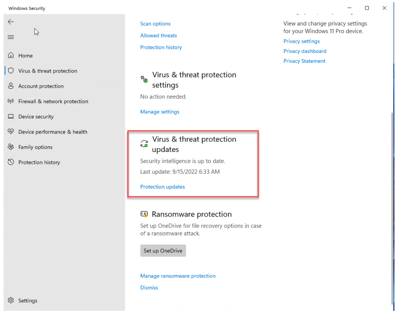
Task: Open the Settings gear in sidebar
Action: [11, 301]
